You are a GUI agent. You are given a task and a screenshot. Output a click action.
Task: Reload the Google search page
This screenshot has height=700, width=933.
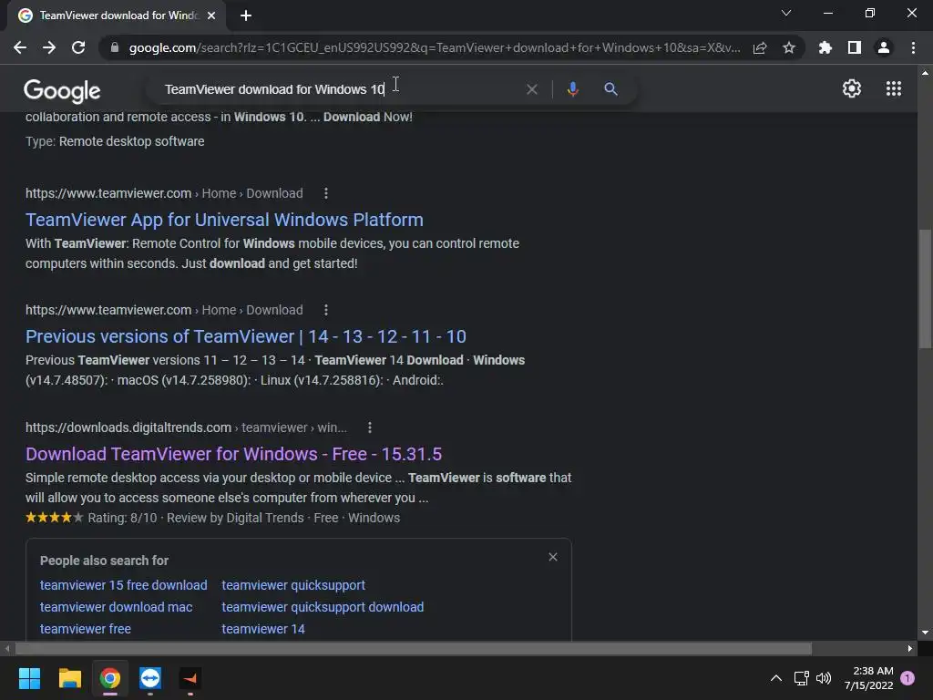(x=78, y=47)
